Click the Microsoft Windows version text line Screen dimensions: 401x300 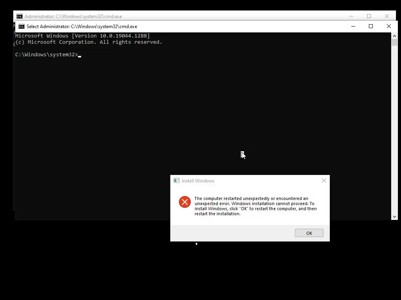click(x=83, y=36)
